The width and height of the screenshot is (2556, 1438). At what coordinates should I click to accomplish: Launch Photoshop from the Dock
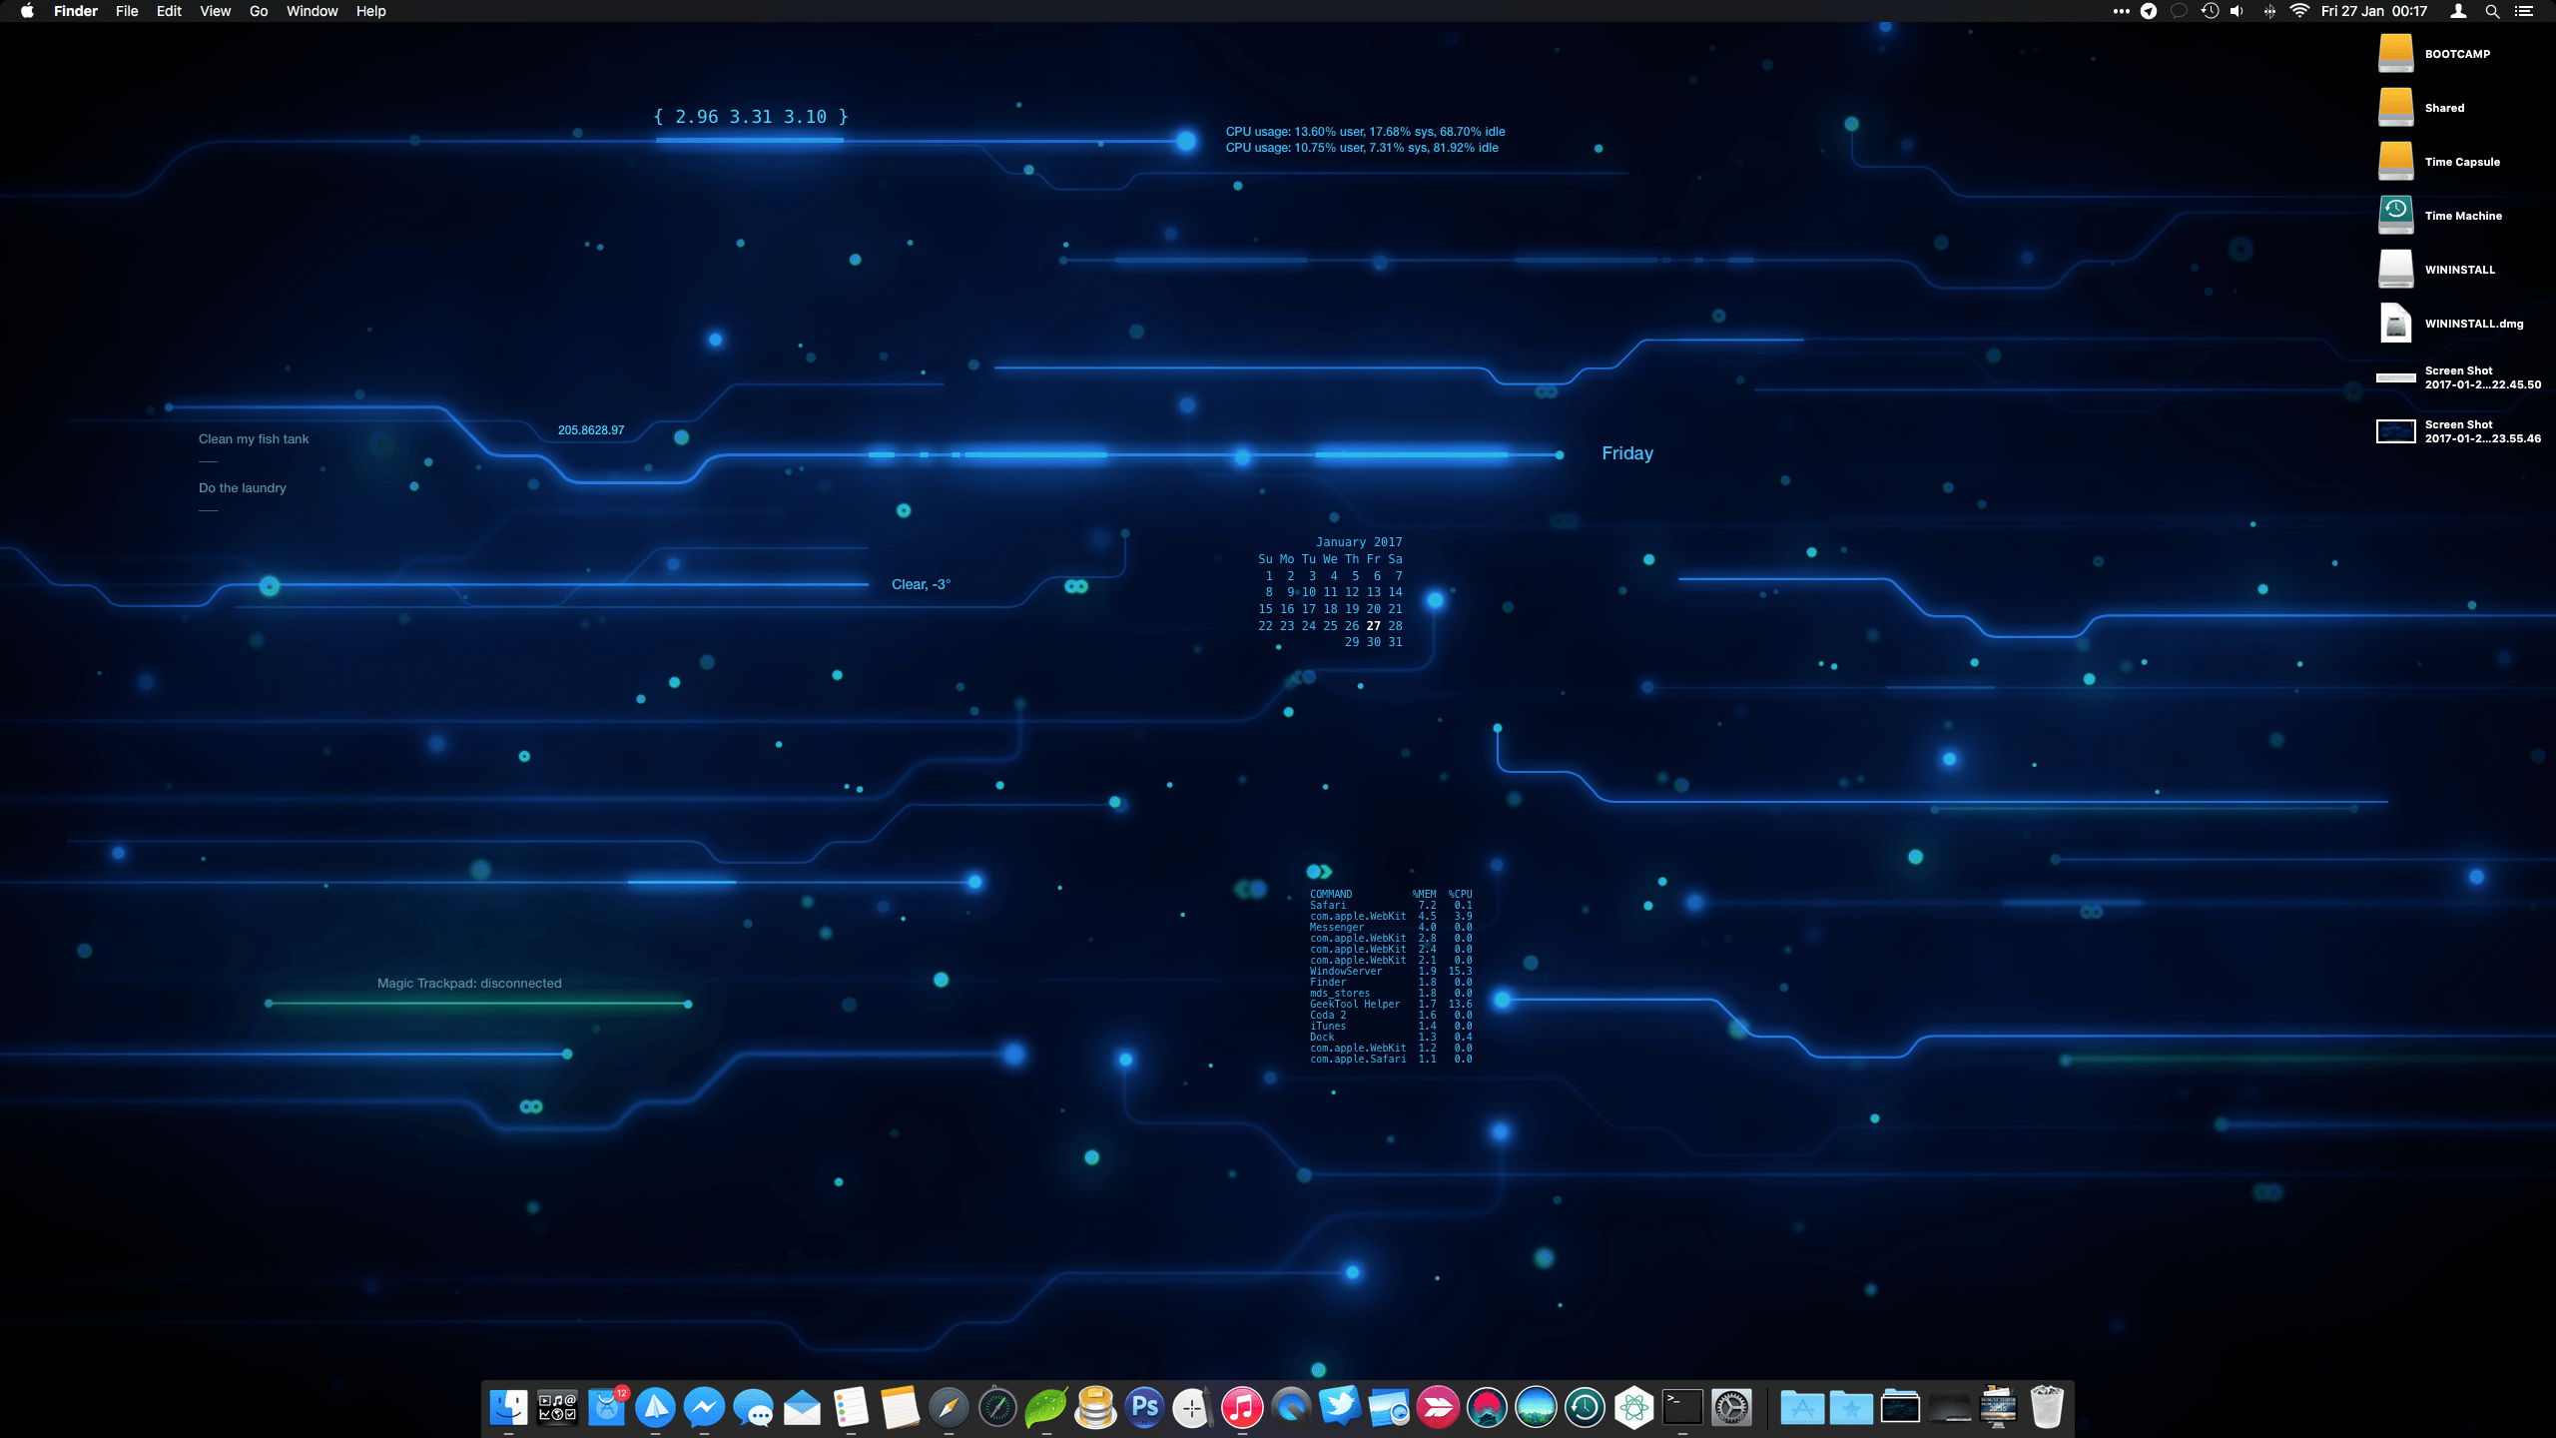(x=1144, y=1408)
